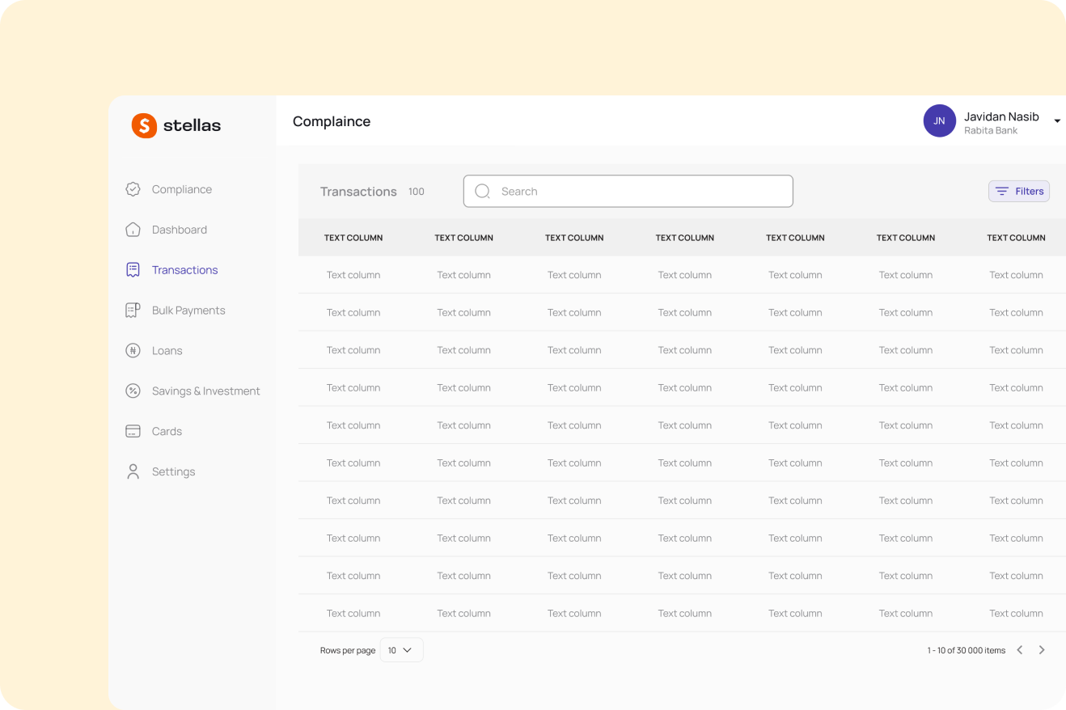The image size is (1066, 710).
Task: Click the Rabita Bank label
Action: pos(991,131)
